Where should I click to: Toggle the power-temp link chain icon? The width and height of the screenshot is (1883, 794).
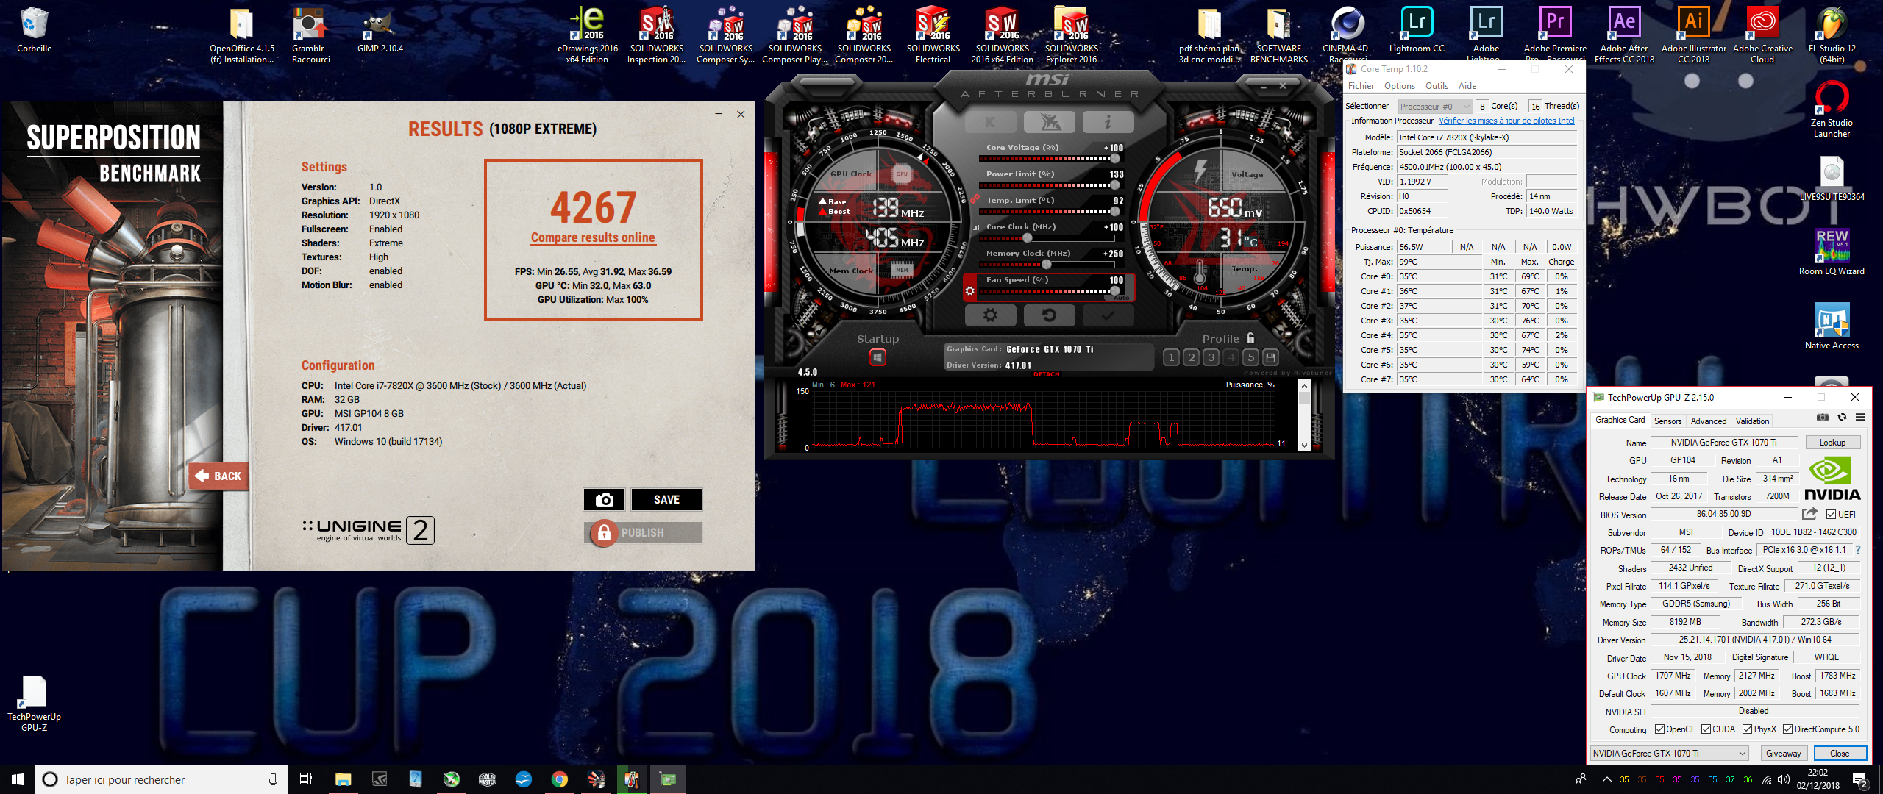pos(975,198)
